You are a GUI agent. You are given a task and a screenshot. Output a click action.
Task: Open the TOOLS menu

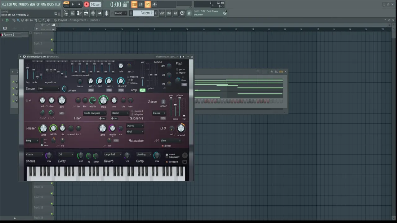tap(50, 4)
